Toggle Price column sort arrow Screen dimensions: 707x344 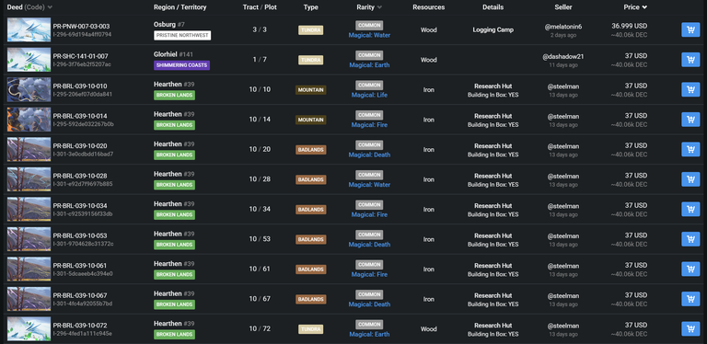644,7
